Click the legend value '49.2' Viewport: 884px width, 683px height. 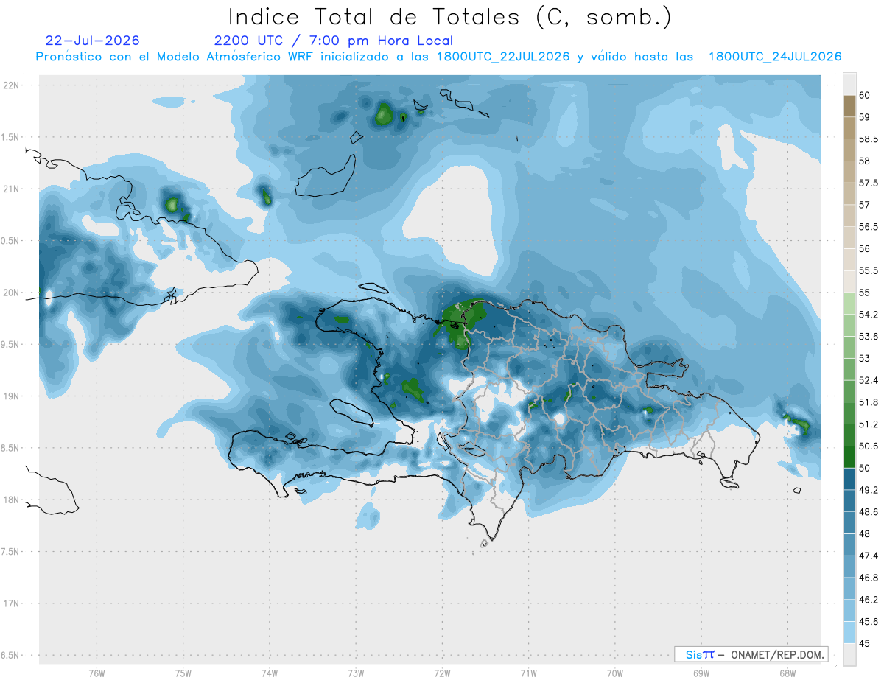tap(869, 490)
